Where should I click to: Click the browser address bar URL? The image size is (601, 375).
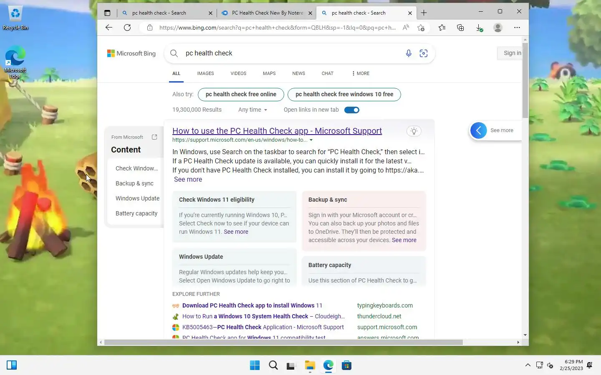pyautogui.click(x=278, y=27)
